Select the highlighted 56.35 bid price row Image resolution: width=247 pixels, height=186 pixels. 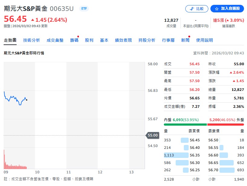click(x=181, y=156)
